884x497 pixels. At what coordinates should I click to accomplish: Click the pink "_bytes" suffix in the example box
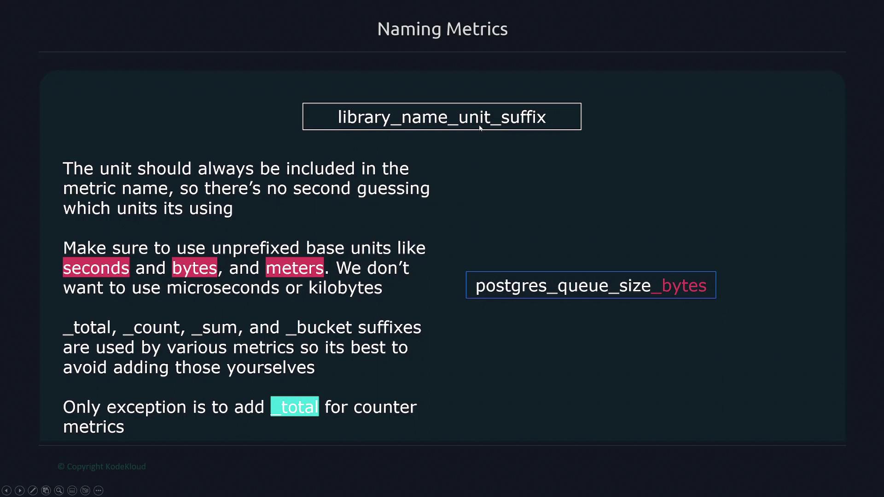(x=680, y=286)
